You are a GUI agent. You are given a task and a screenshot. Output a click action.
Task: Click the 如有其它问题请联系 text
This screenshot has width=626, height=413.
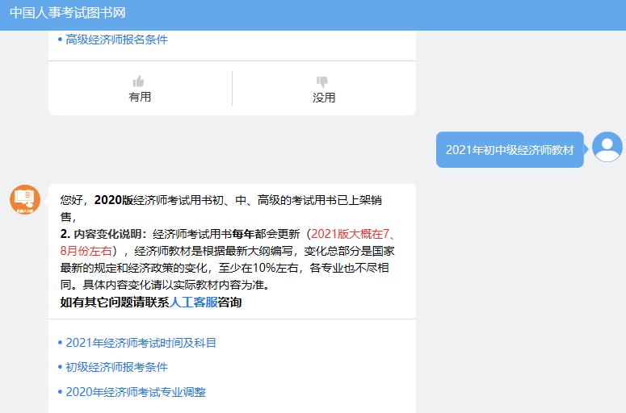(114, 302)
